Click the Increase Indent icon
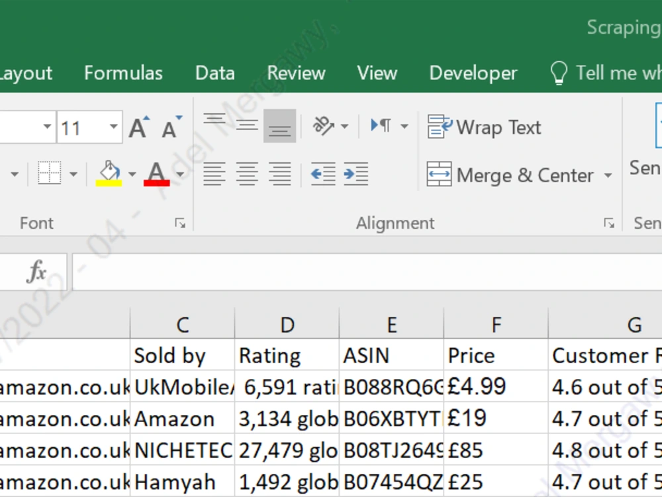 pyautogui.click(x=357, y=174)
